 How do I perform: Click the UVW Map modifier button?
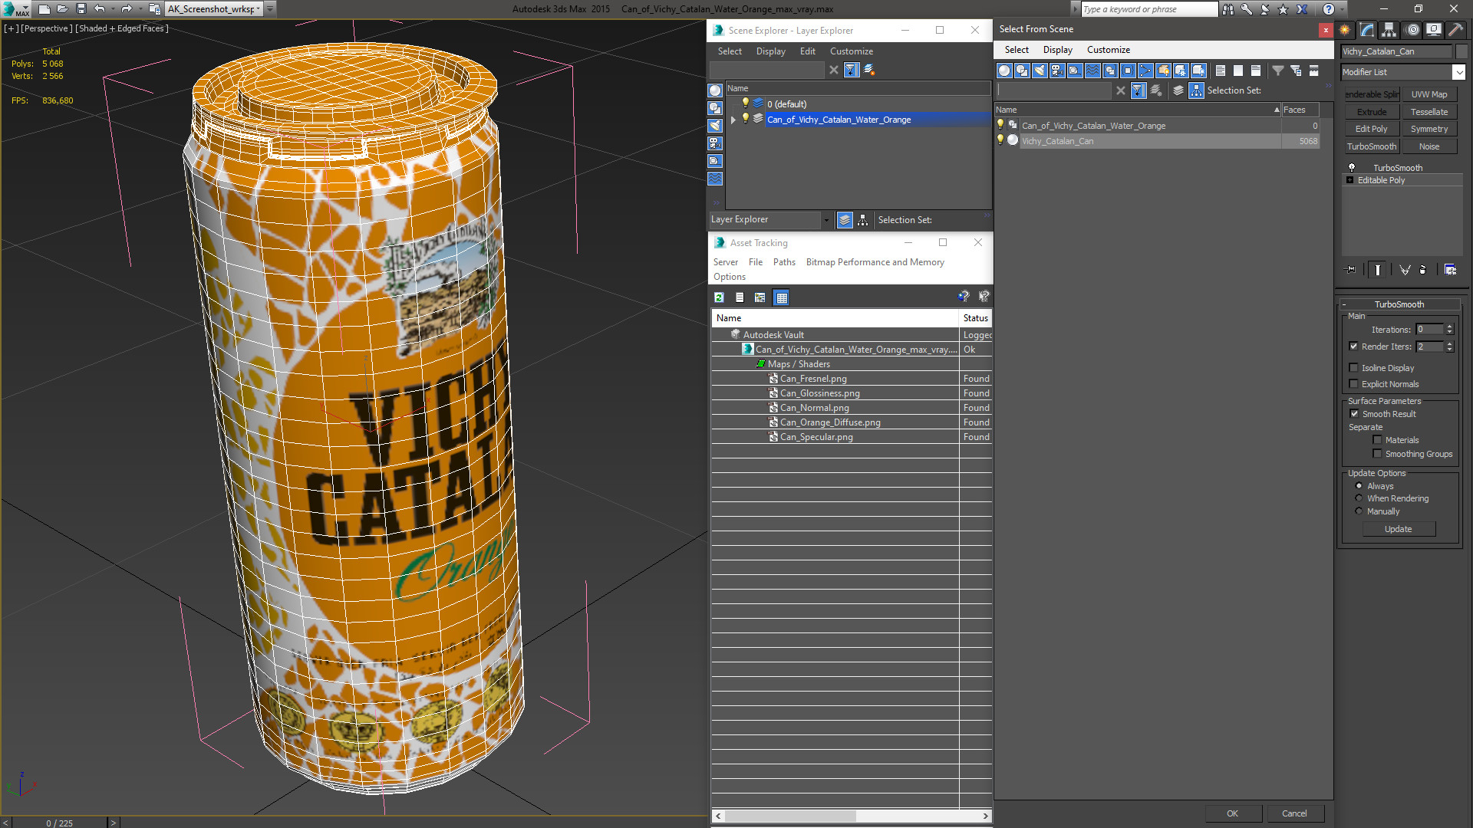click(1429, 94)
